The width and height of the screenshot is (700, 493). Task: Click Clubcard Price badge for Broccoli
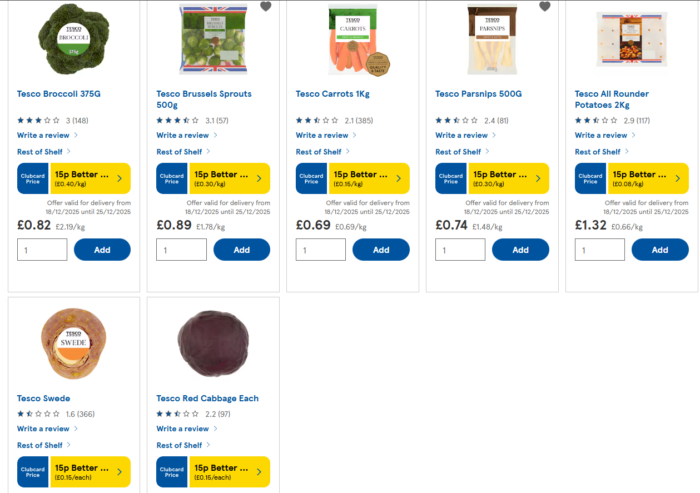pos(33,178)
